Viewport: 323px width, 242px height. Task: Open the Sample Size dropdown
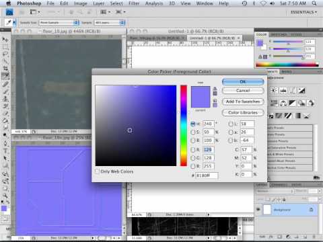[x=59, y=23]
